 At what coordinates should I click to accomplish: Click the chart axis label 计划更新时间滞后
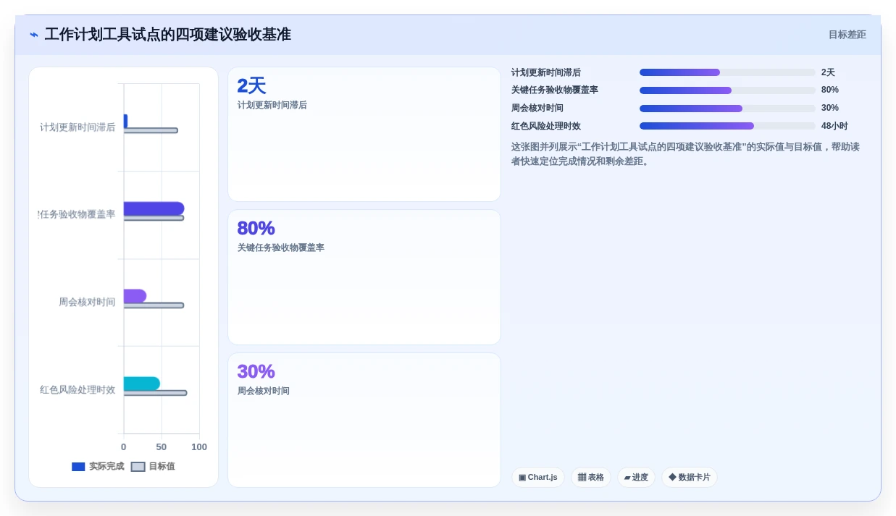(78, 127)
